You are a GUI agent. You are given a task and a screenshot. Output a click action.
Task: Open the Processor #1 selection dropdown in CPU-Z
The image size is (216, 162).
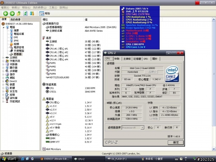(142, 128)
